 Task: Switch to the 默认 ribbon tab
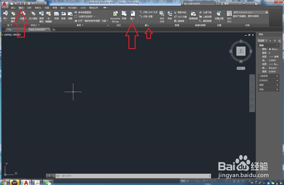point(13,8)
